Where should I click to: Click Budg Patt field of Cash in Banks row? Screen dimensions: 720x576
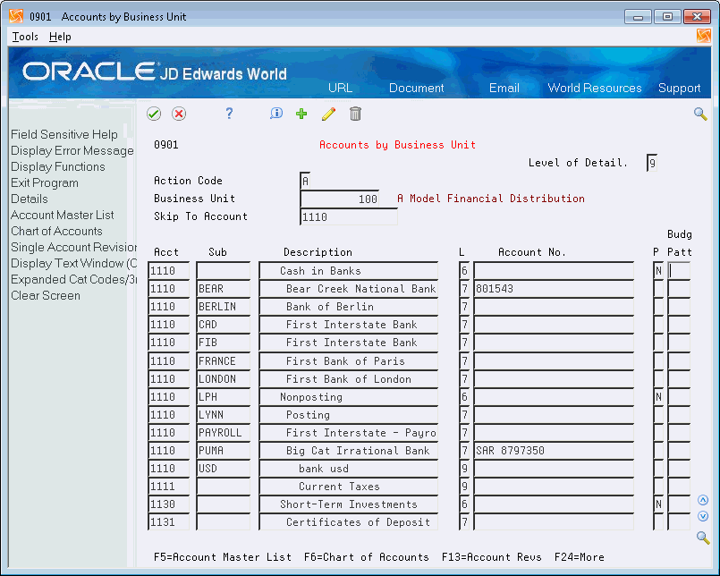[679, 270]
